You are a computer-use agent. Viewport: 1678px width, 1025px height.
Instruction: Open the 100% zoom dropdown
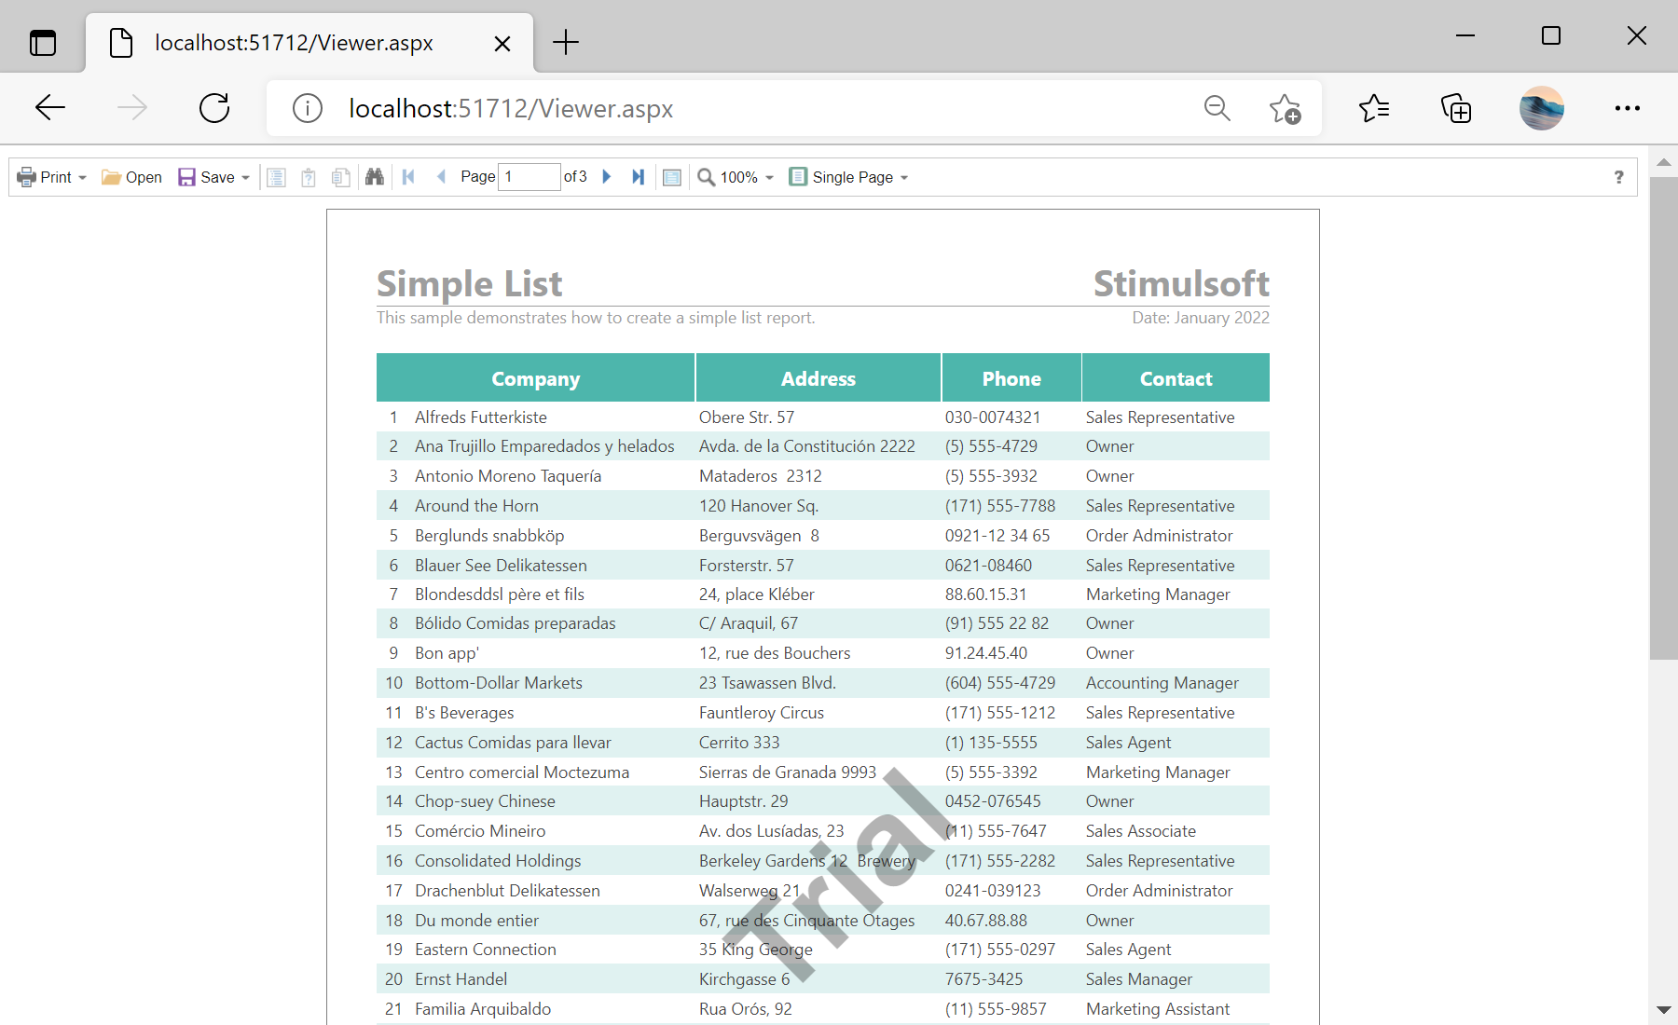tap(736, 177)
